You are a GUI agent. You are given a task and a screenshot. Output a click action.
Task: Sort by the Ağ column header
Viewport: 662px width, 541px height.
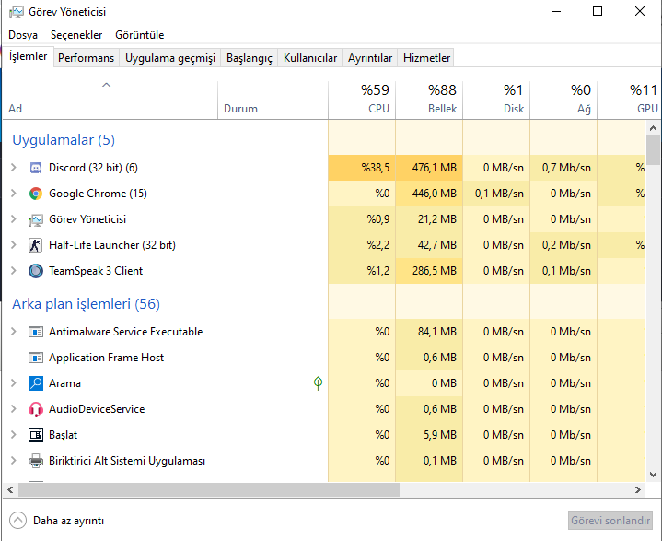[563, 100]
